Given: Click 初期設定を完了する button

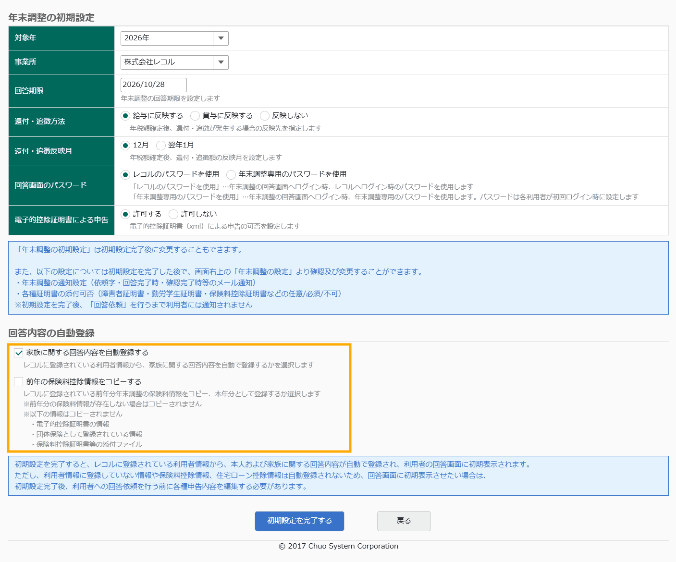Looking at the screenshot, I should (299, 521).
